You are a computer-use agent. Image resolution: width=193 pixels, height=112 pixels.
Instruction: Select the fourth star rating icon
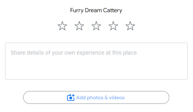[113, 26]
